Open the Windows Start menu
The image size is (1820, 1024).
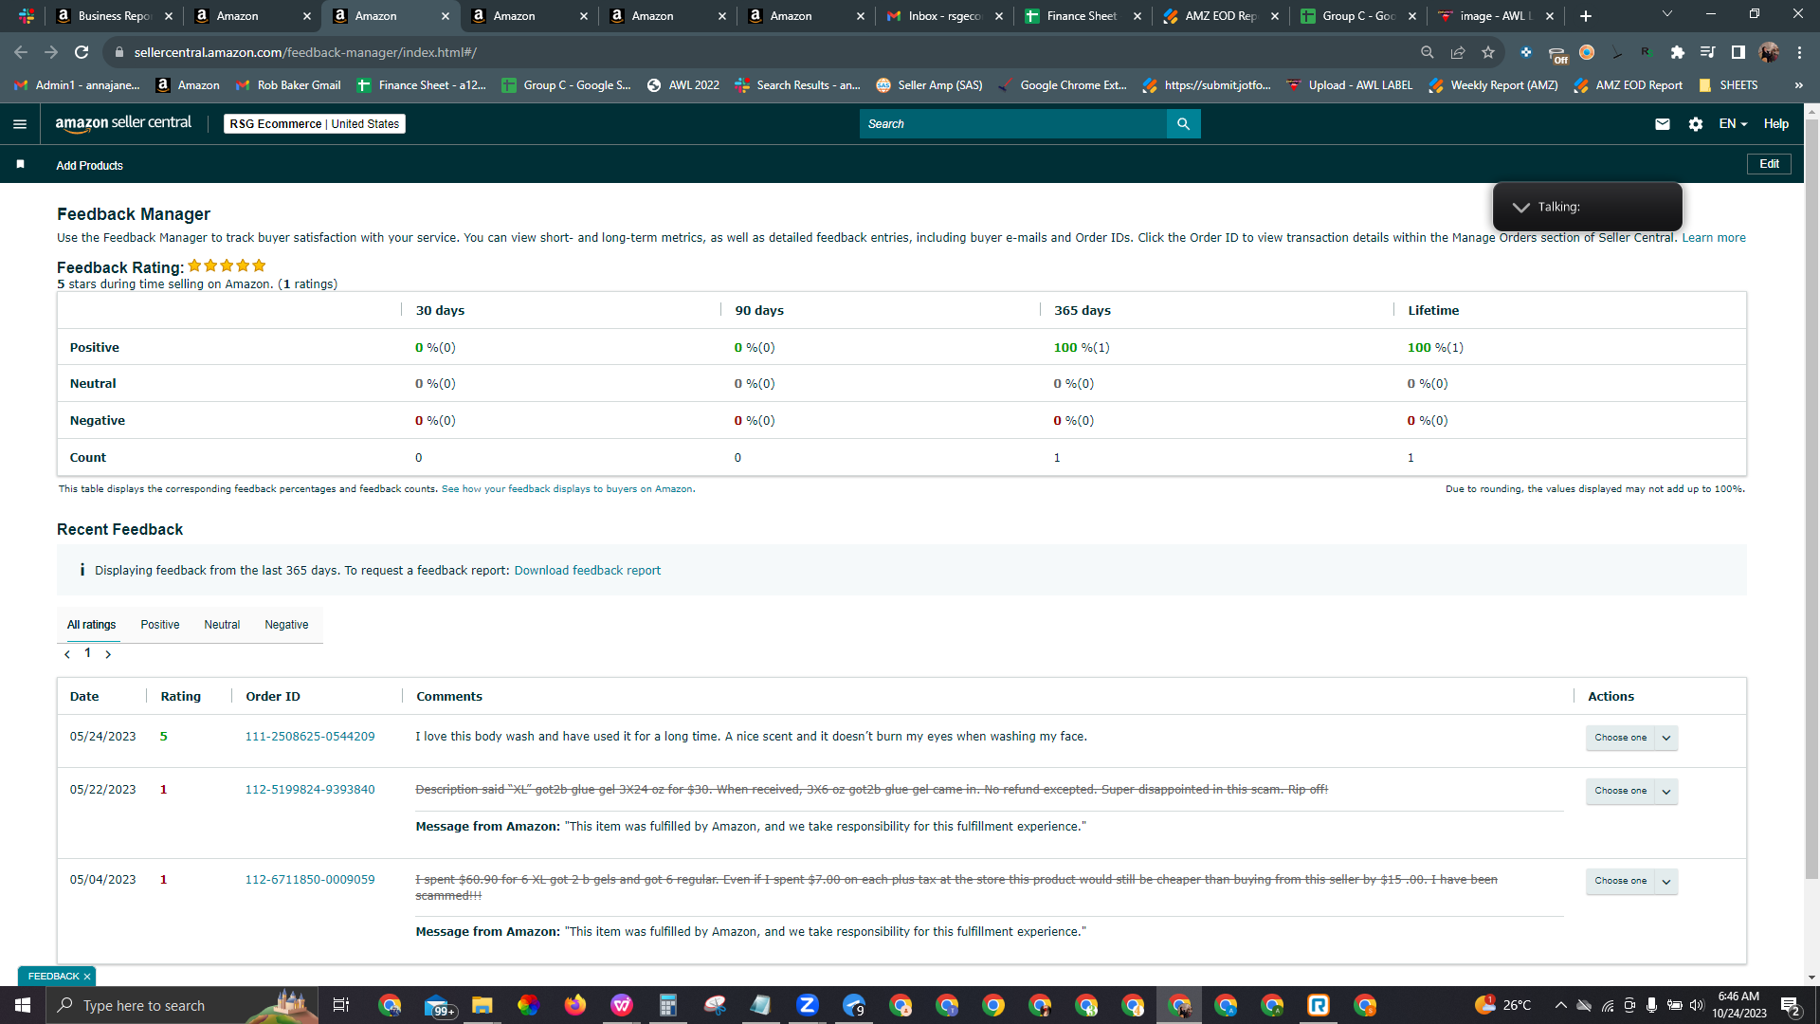click(x=23, y=1005)
